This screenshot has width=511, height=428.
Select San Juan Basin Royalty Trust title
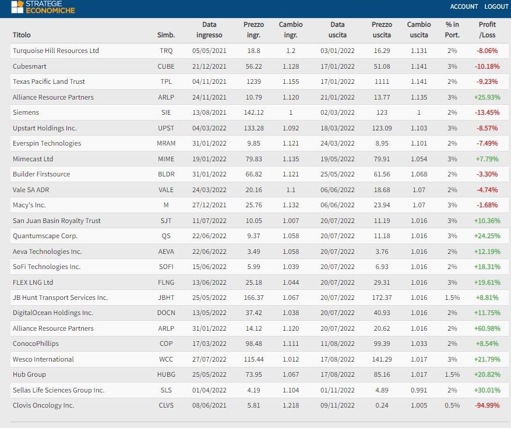click(x=57, y=221)
